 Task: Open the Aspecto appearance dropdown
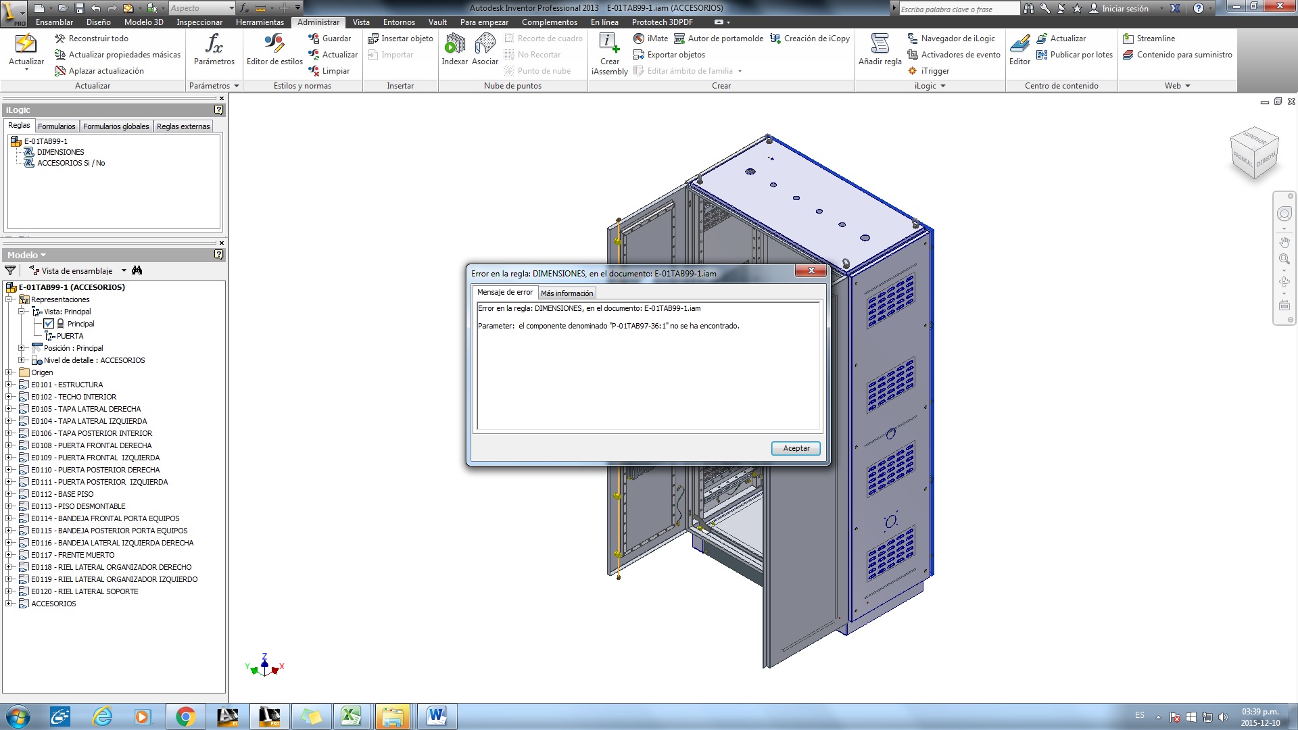[x=231, y=8]
